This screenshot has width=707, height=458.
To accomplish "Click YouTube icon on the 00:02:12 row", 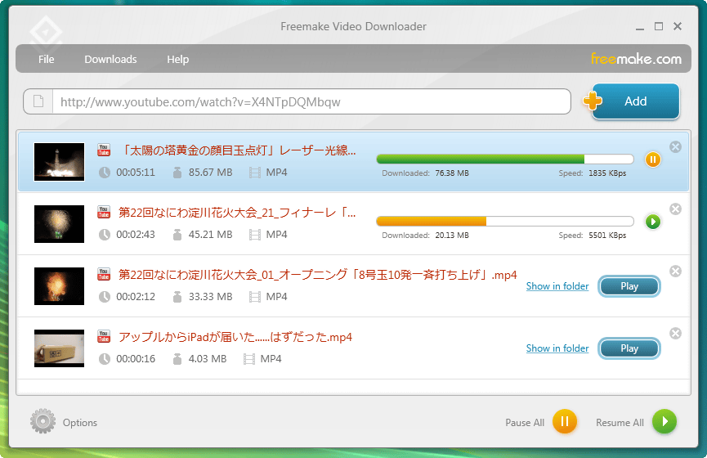I will [x=104, y=274].
